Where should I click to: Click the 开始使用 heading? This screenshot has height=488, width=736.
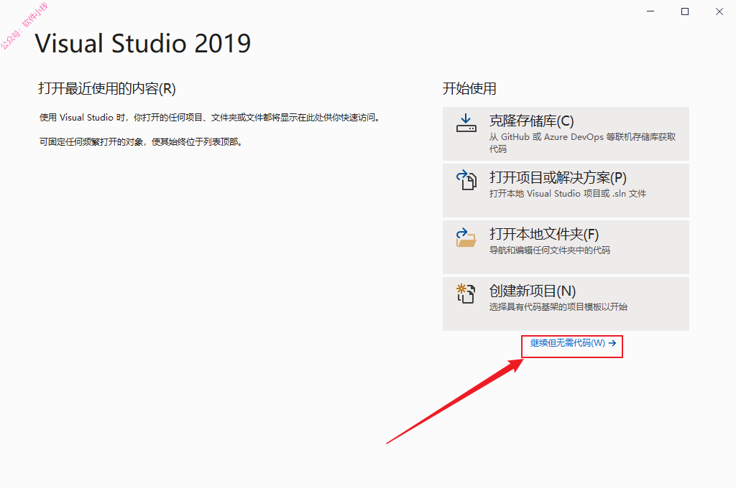[x=469, y=88]
